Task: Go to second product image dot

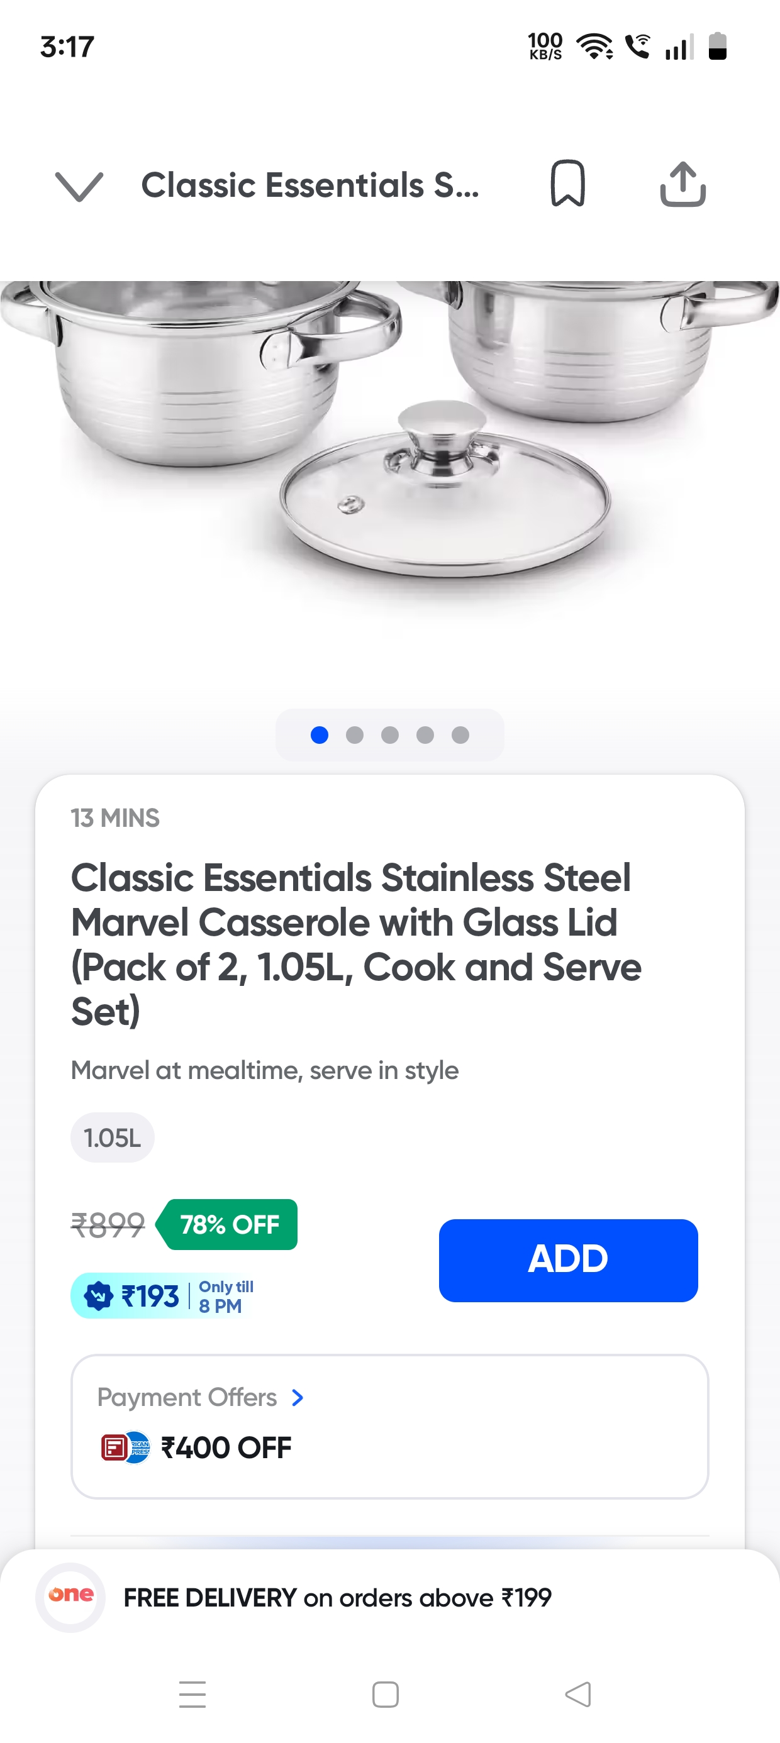Action: pyautogui.click(x=355, y=735)
